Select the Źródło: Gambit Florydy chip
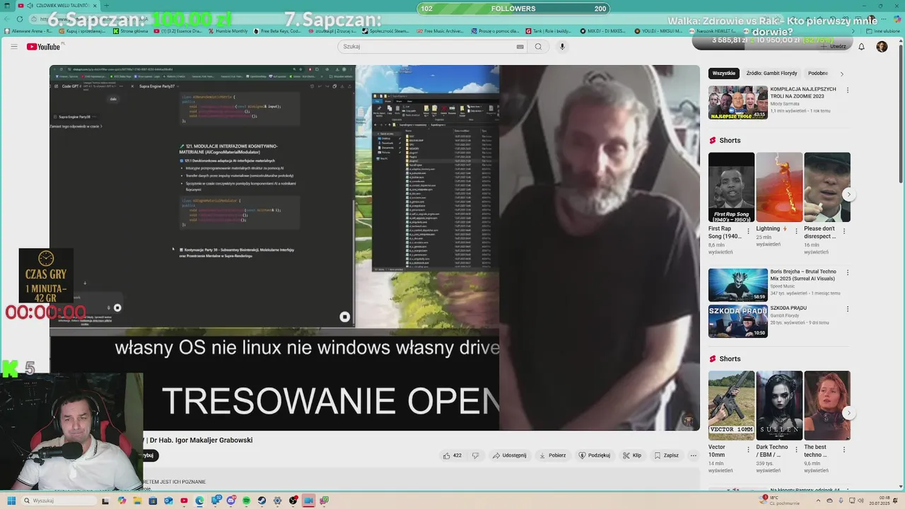This screenshot has width=905, height=509. 771,74
